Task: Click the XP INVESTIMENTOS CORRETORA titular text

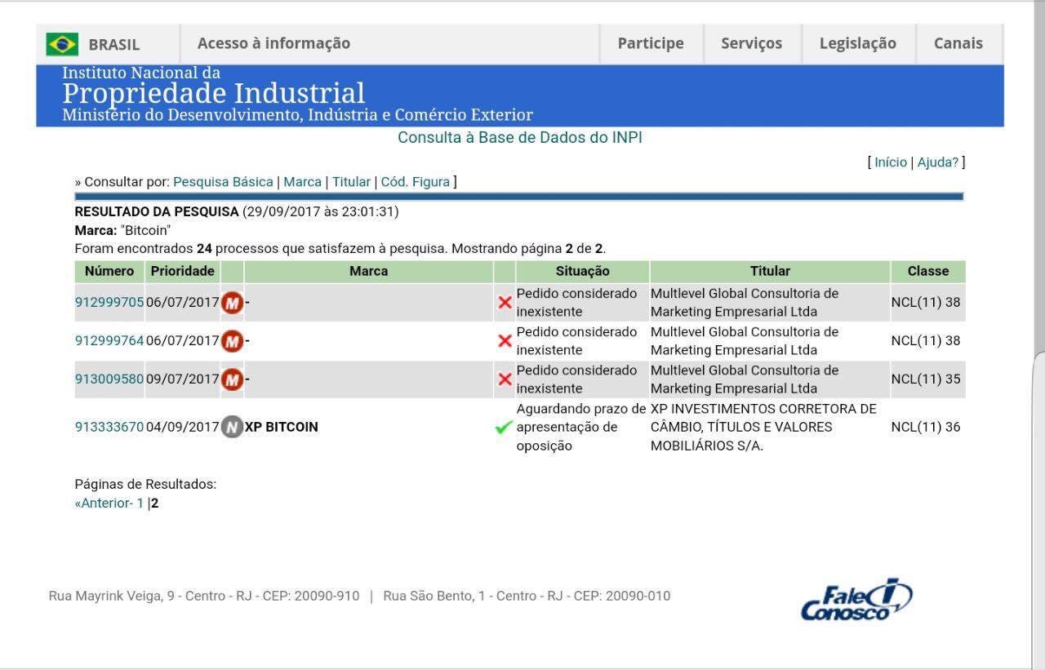Action: pos(763,427)
